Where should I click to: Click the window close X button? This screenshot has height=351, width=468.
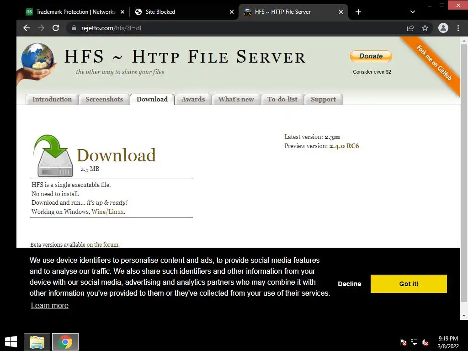pyautogui.click(x=458, y=5)
